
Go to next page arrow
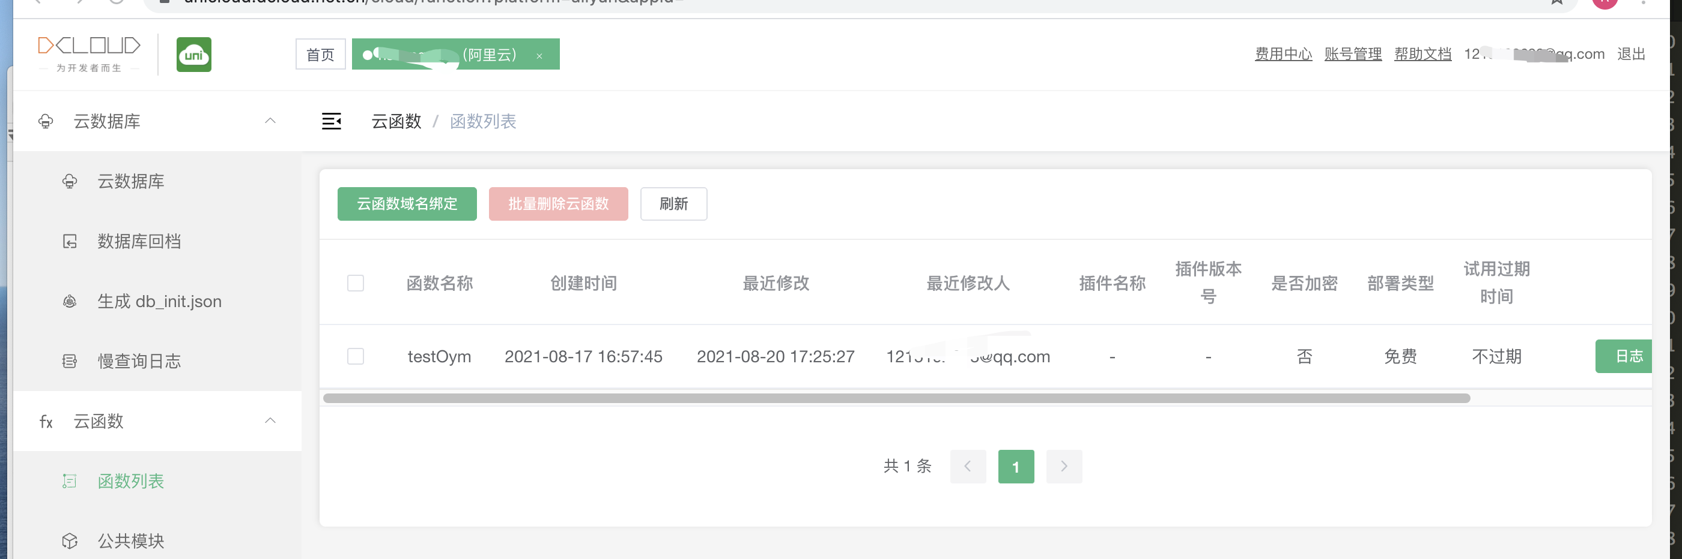click(1064, 467)
